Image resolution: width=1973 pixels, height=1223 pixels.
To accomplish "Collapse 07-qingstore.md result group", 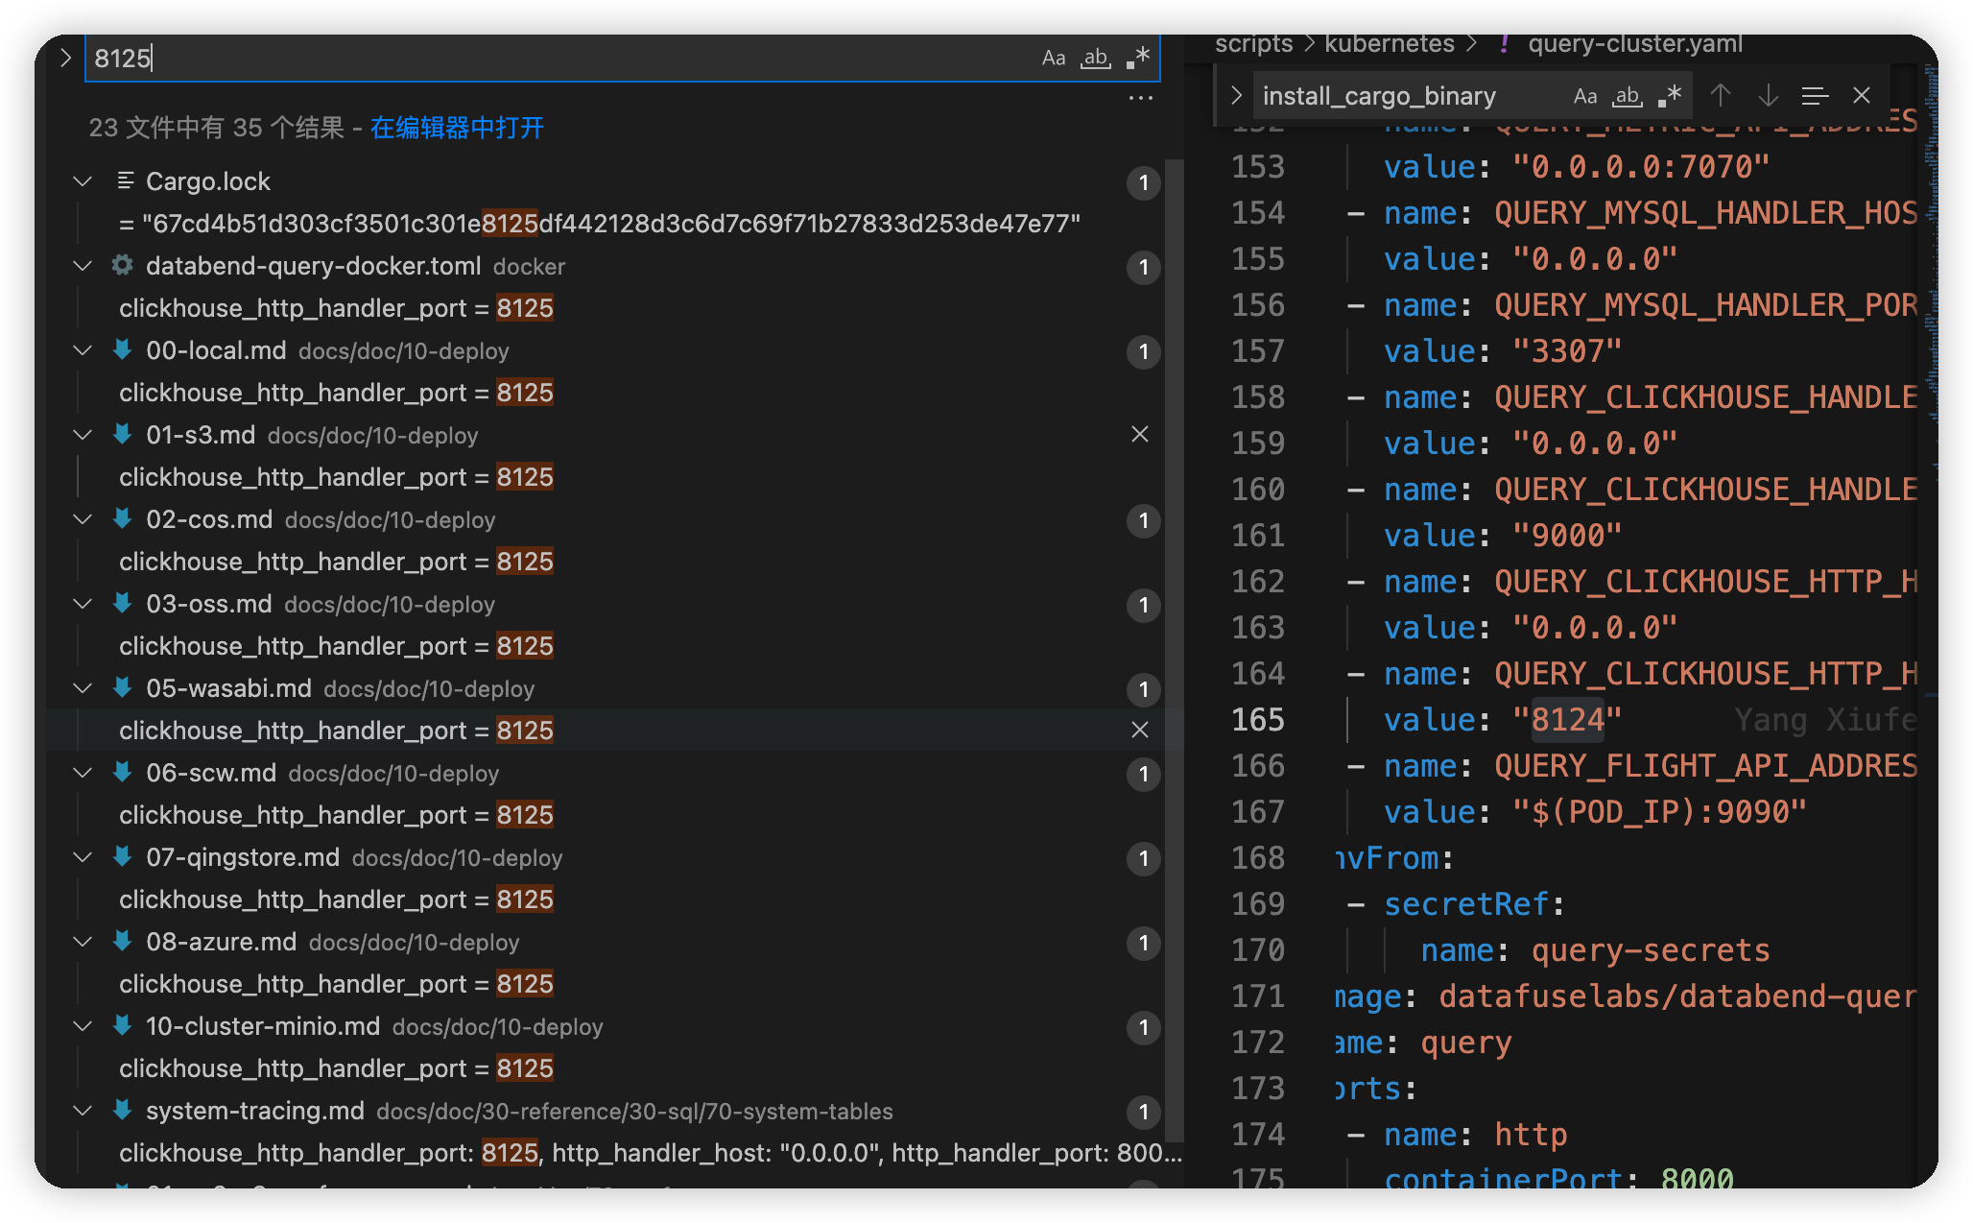I will (83, 857).
